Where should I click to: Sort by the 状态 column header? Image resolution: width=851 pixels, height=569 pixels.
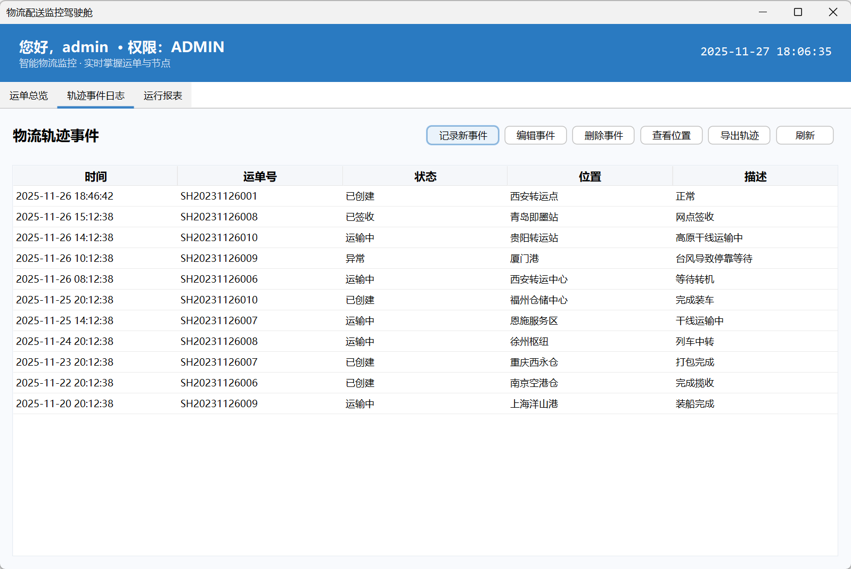(425, 176)
